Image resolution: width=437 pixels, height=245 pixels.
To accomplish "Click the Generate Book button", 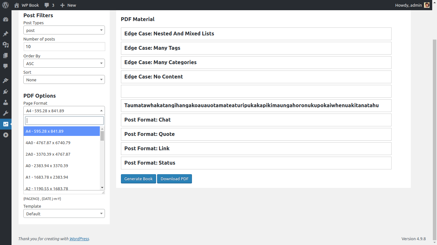I will pos(138,179).
